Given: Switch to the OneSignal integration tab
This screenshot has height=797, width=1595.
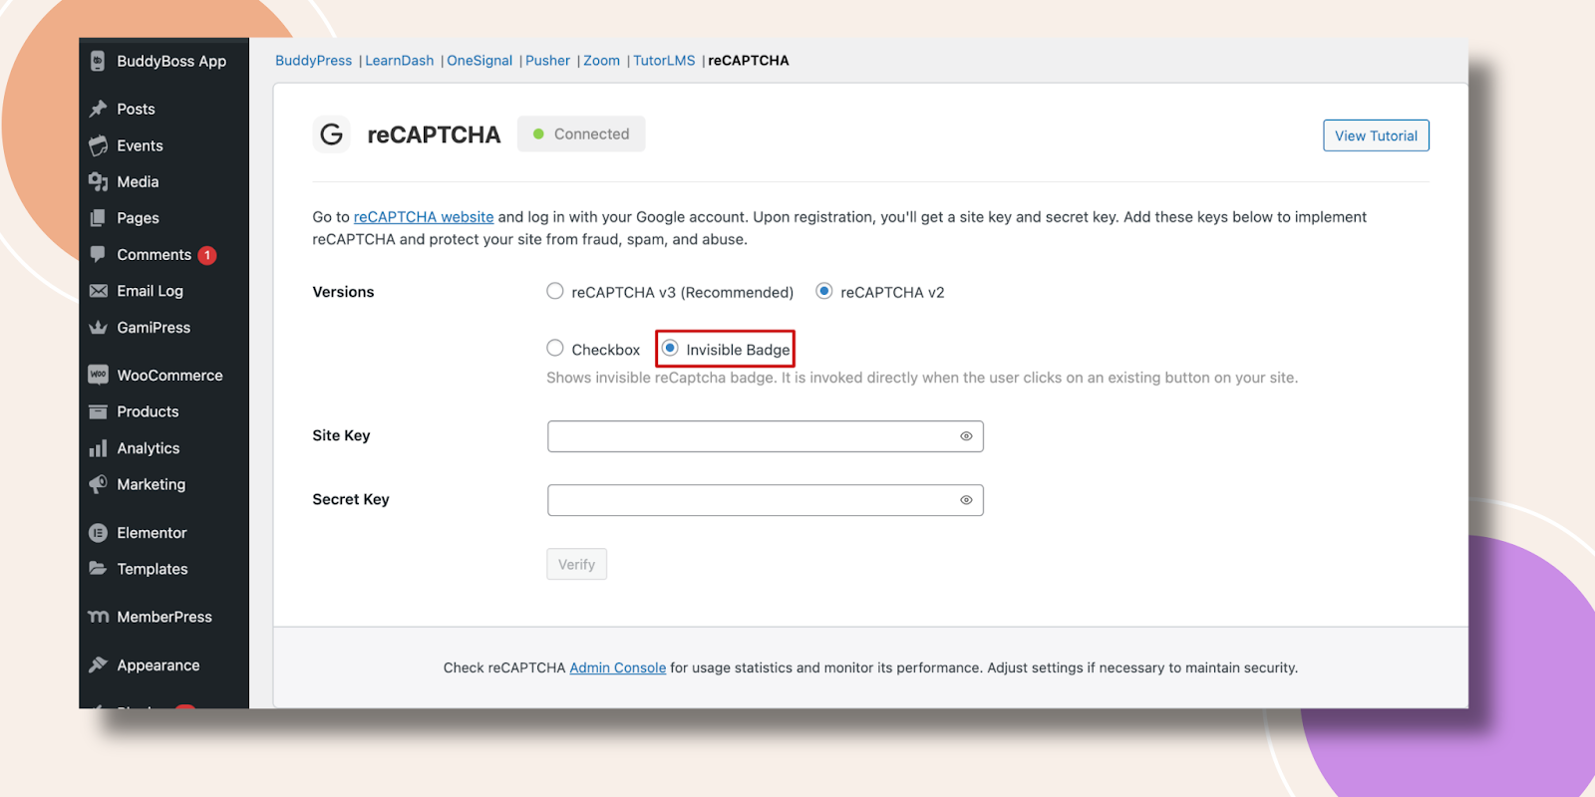Looking at the screenshot, I should (x=479, y=61).
